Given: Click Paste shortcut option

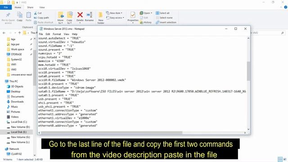Looking at the screenshot, I should (44, 22).
